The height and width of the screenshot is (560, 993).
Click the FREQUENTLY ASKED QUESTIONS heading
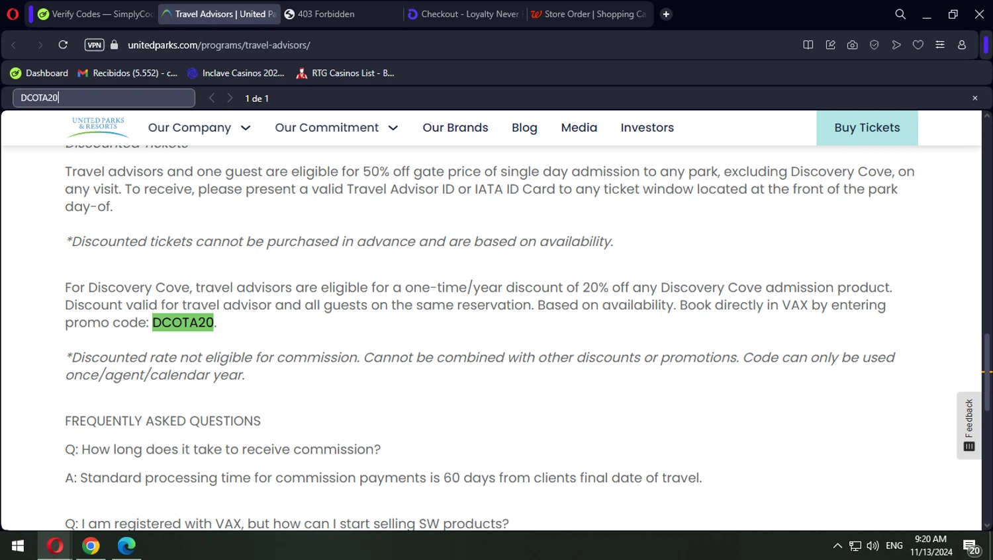click(x=163, y=421)
